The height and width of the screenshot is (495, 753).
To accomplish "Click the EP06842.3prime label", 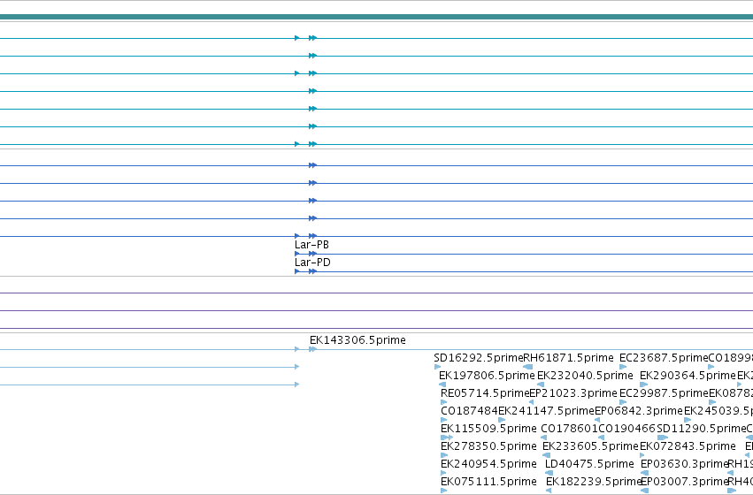I will click(639, 411).
